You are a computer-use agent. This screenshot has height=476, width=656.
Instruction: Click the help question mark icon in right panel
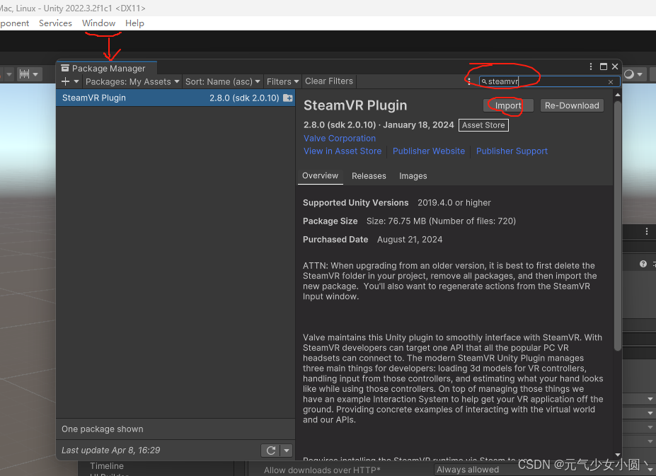click(x=643, y=264)
